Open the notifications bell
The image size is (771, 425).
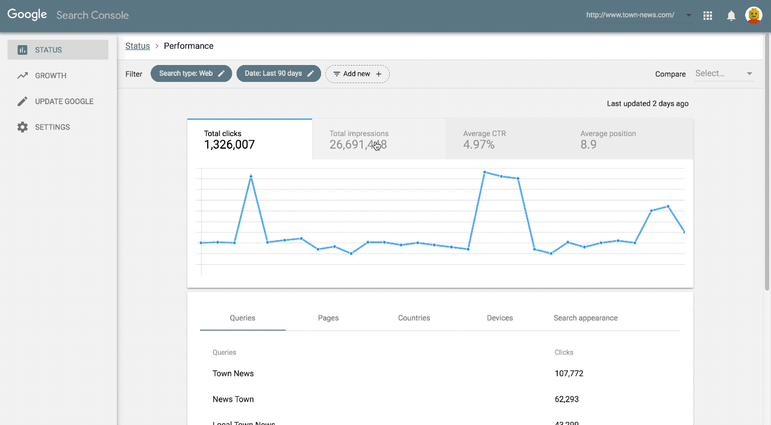pyautogui.click(x=731, y=16)
